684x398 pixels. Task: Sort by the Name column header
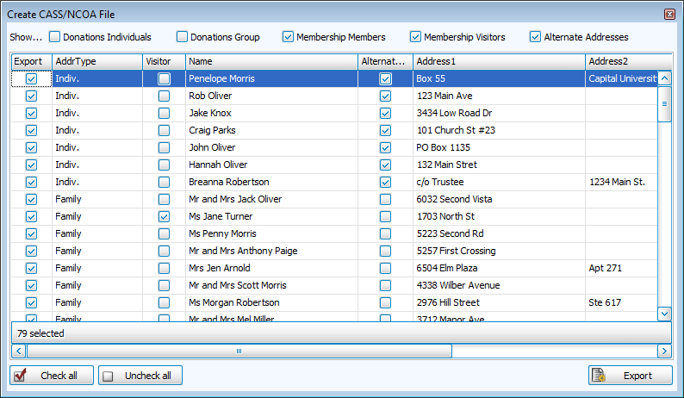[271, 62]
